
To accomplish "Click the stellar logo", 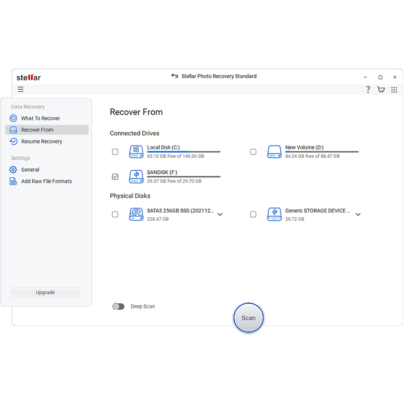I will 29,78.
